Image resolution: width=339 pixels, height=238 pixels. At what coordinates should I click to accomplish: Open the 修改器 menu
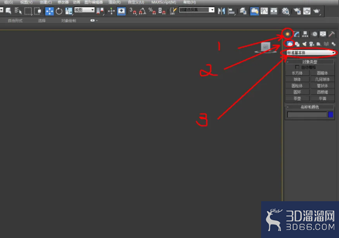[63, 3]
